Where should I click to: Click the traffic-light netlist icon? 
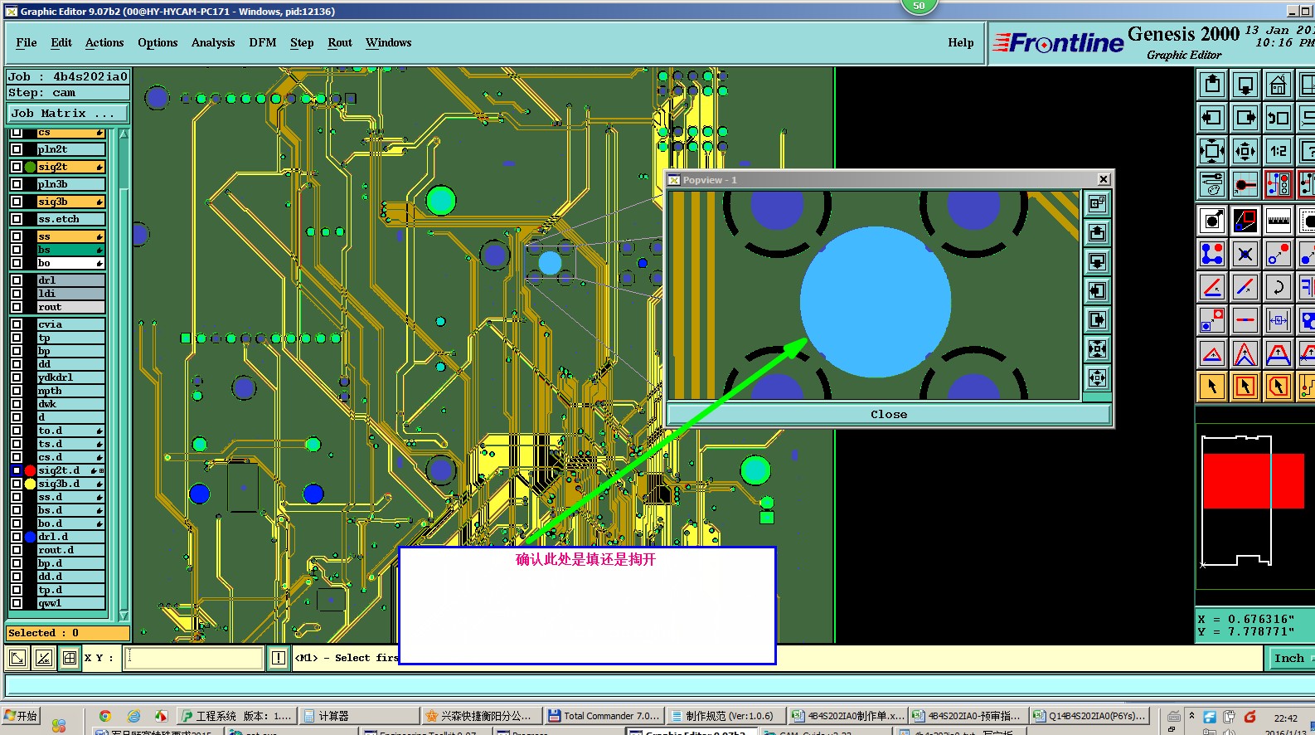tap(1279, 184)
